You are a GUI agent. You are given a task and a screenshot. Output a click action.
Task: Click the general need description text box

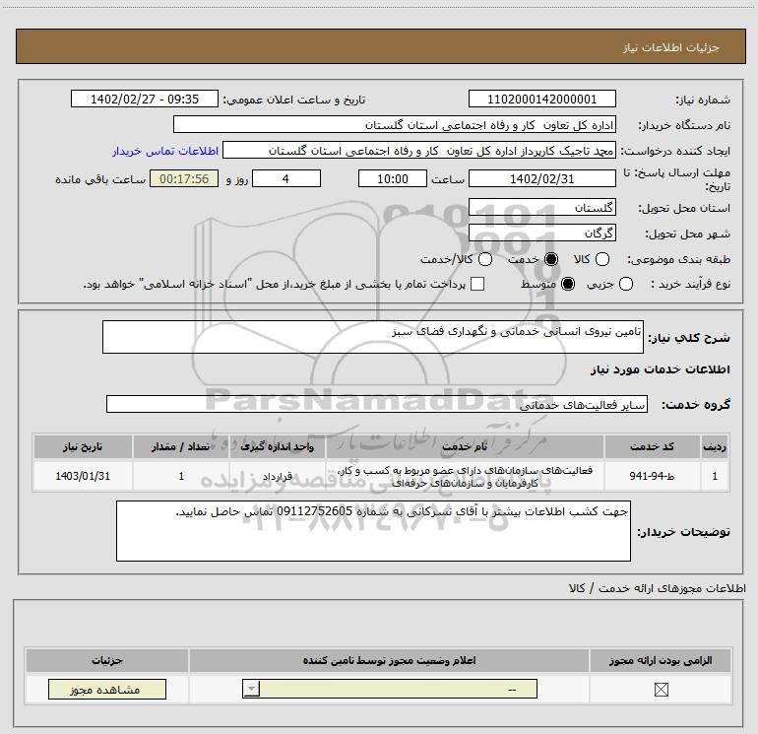click(x=373, y=337)
